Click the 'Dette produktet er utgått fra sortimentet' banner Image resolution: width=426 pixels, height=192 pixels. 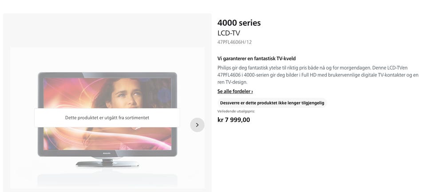click(x=107, y=118)
